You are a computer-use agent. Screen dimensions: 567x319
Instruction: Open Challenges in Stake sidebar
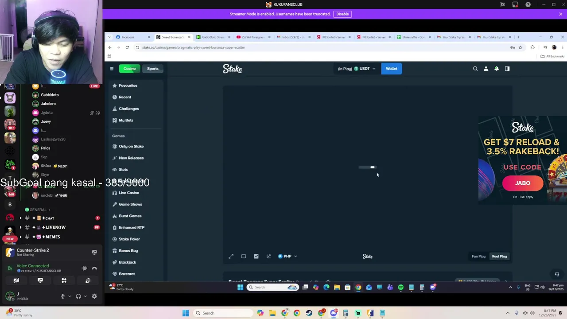pyautogui.click(x=128, y=109)
